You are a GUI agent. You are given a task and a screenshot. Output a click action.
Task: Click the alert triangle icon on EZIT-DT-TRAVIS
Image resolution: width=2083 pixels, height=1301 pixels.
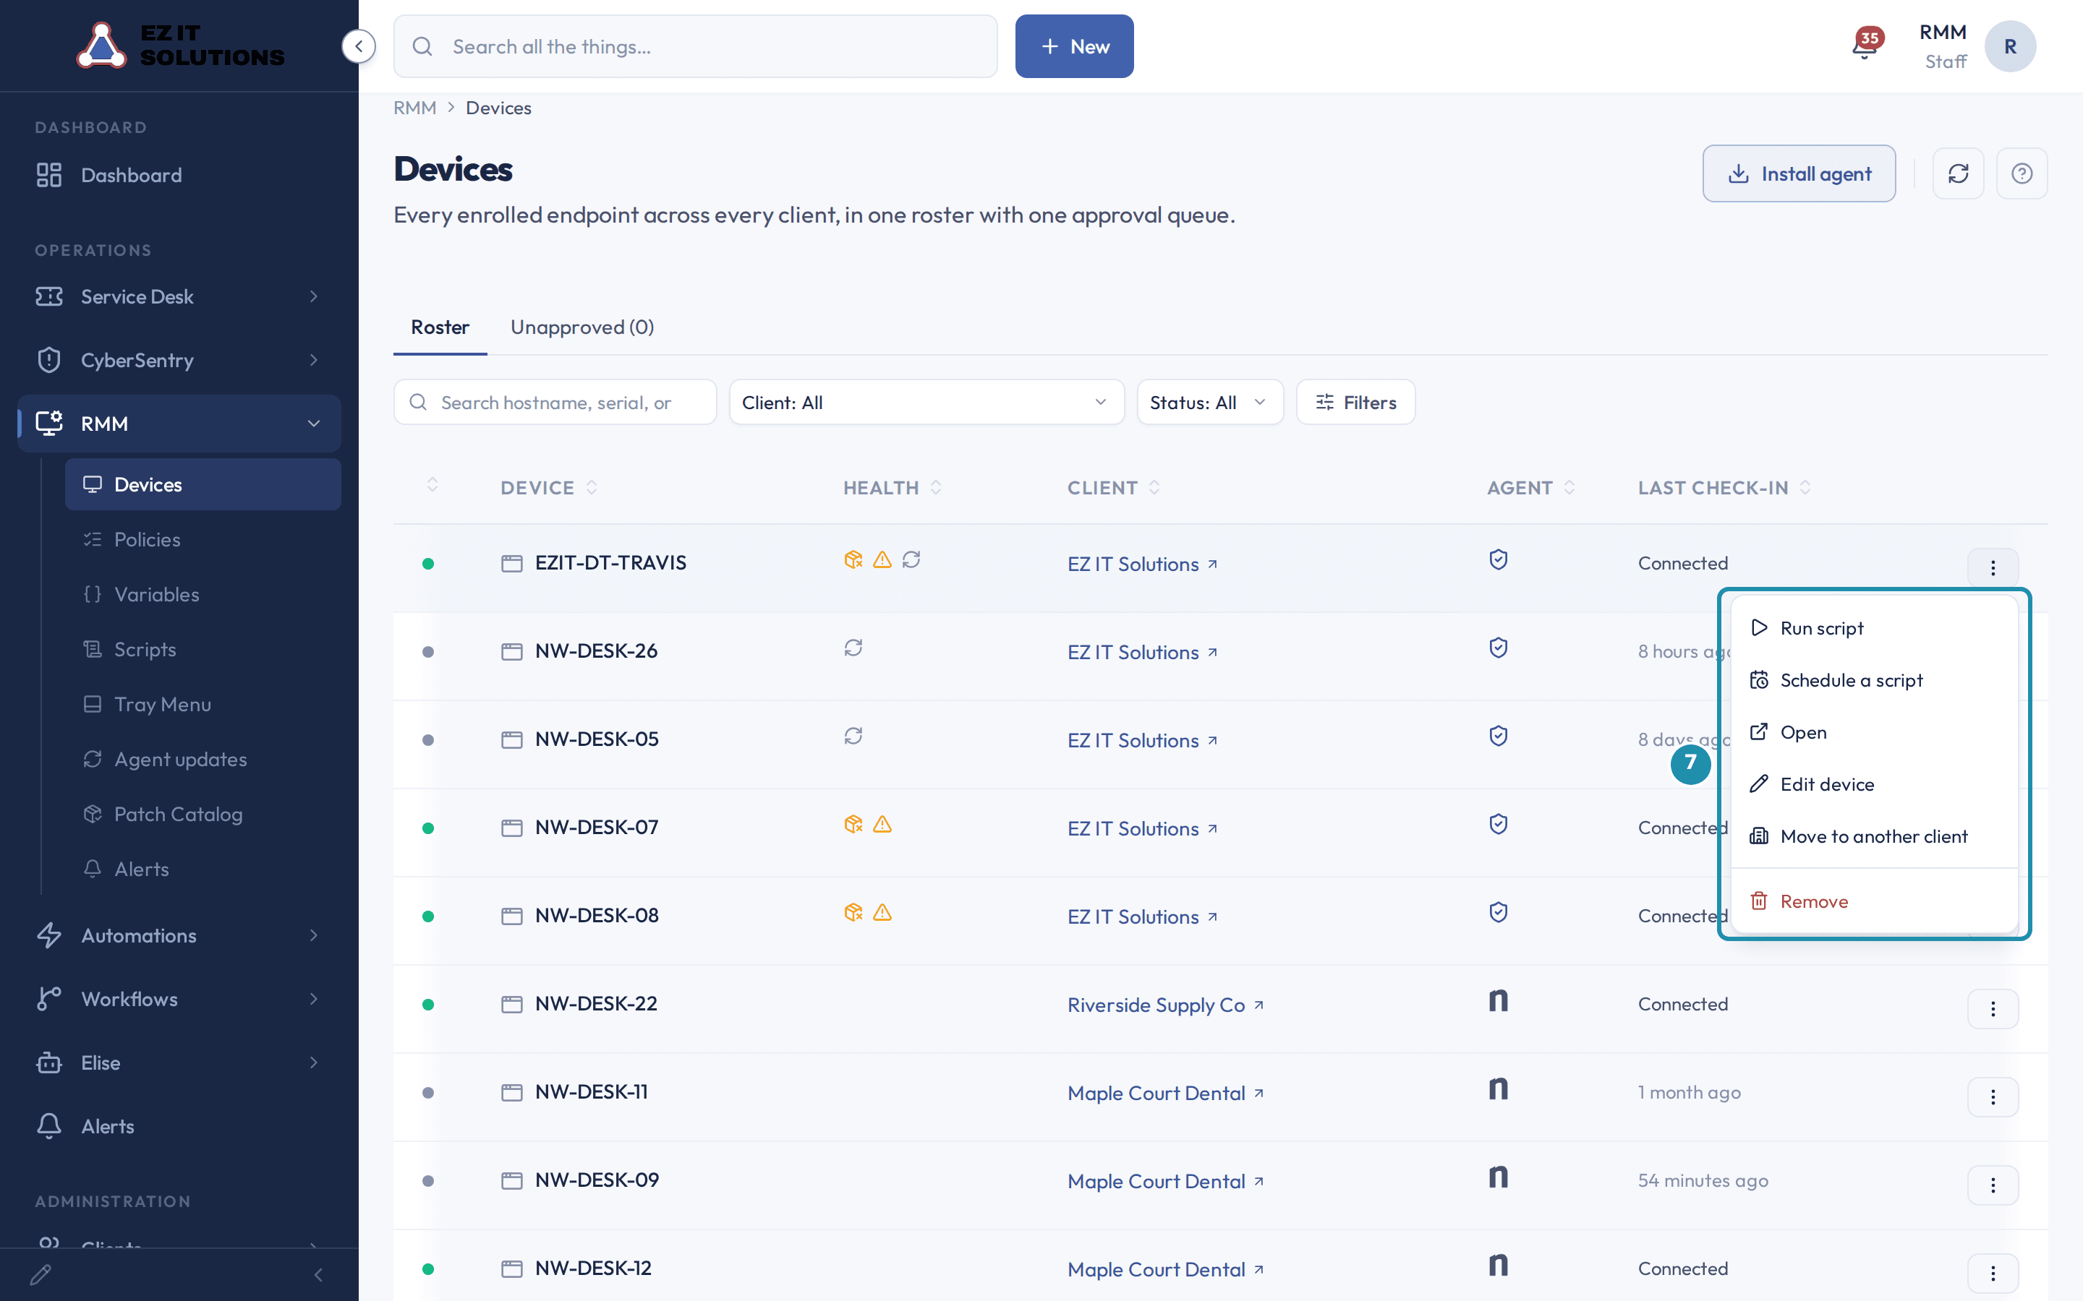point(882,560)
